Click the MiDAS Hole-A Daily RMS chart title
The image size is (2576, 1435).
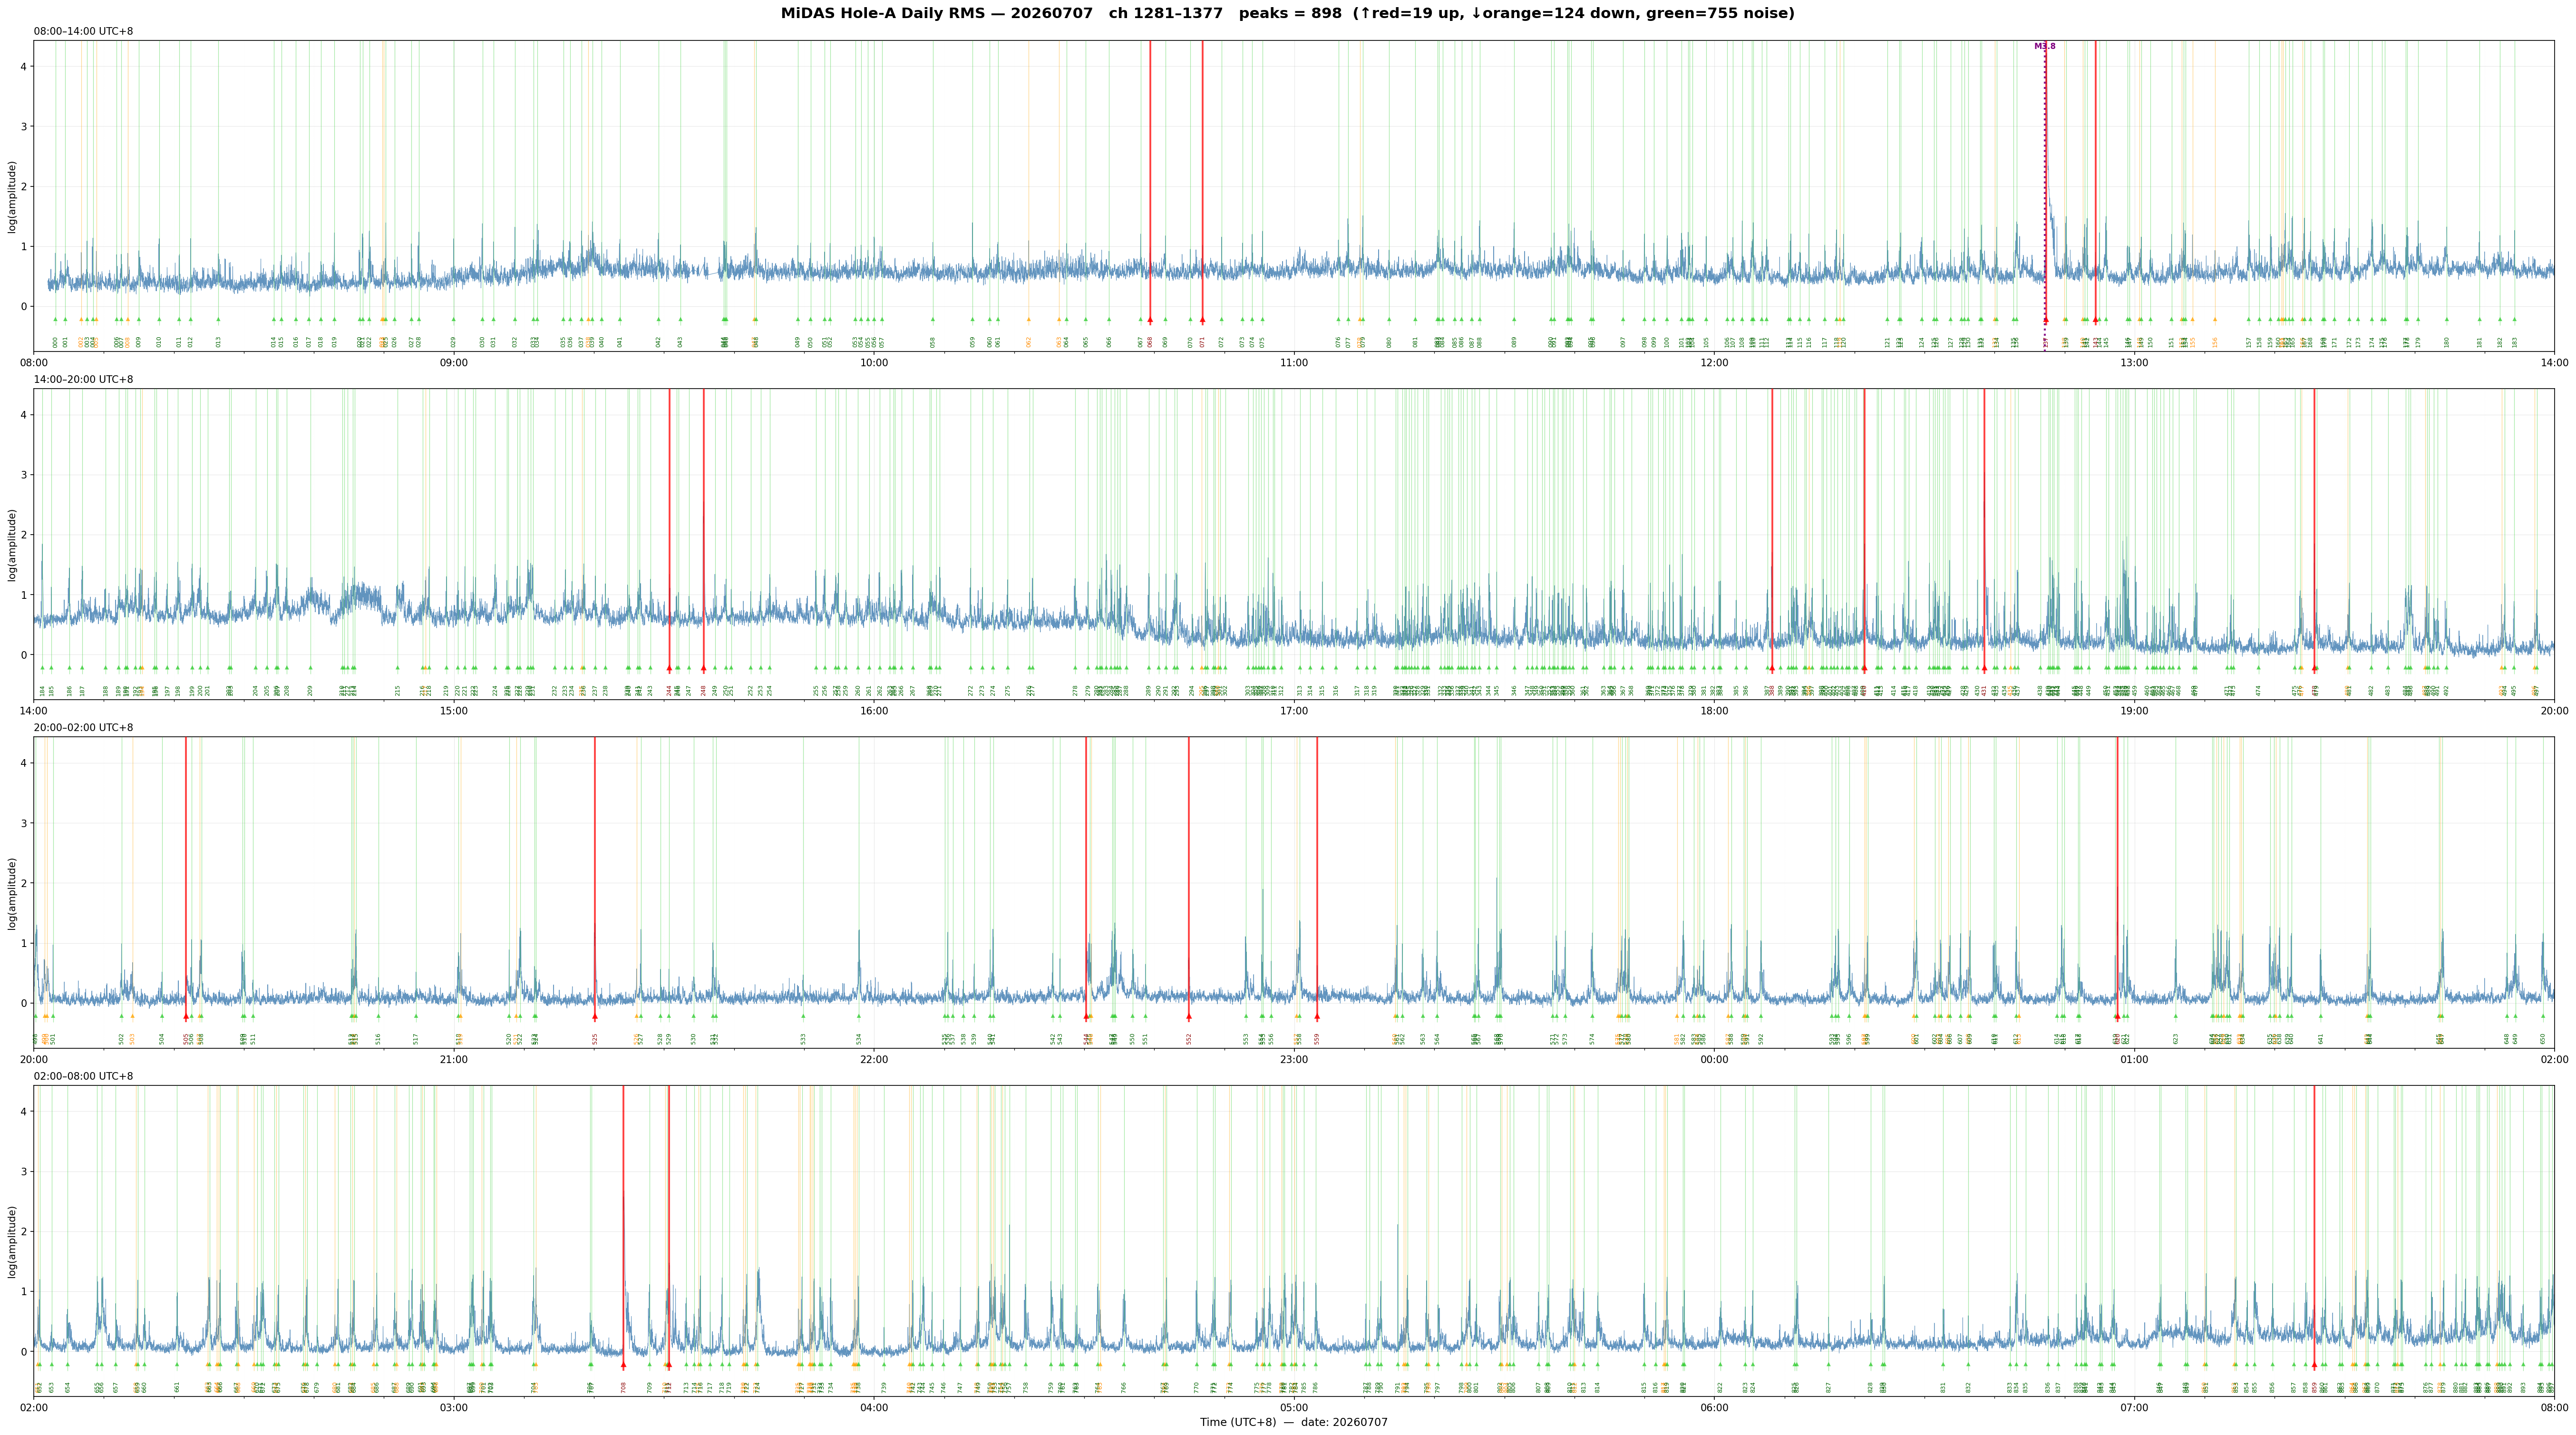coord(1288,13)
